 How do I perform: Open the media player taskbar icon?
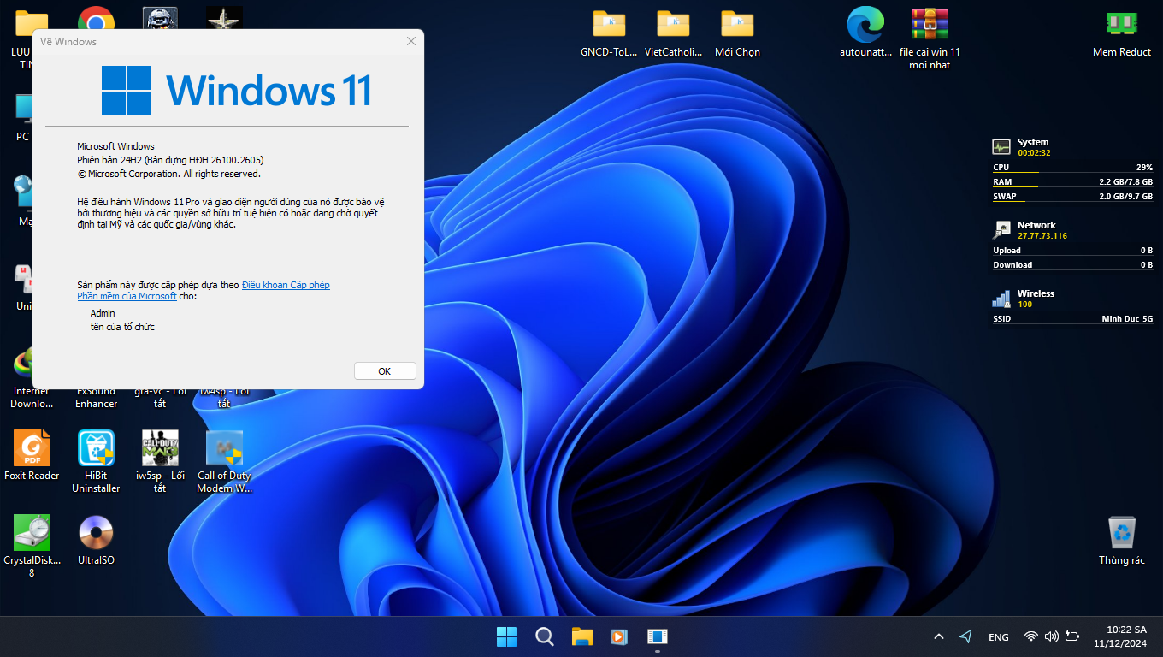tap(619, 636)
